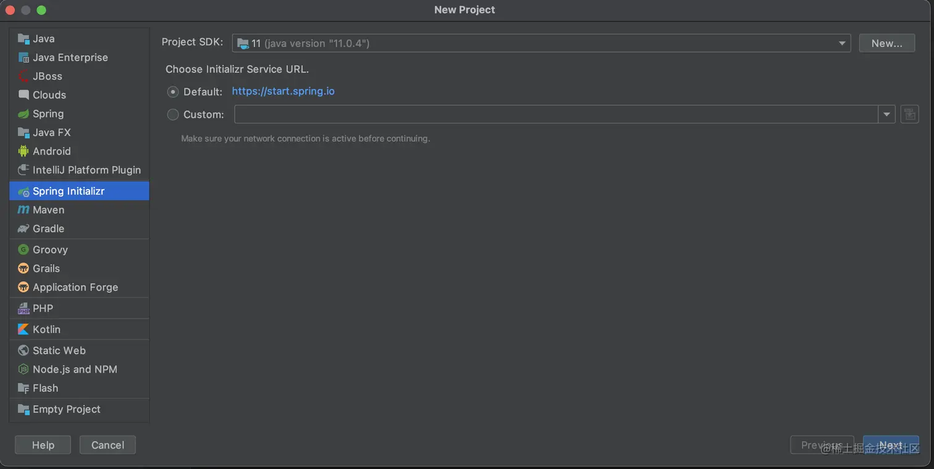934x469 pixels.
Task: Click the Android robot icon
Action: click(23, 151)
